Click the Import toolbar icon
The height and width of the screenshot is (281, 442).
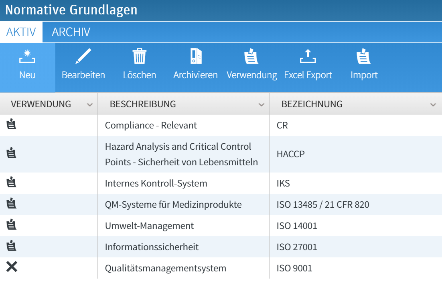click(364, 57)
